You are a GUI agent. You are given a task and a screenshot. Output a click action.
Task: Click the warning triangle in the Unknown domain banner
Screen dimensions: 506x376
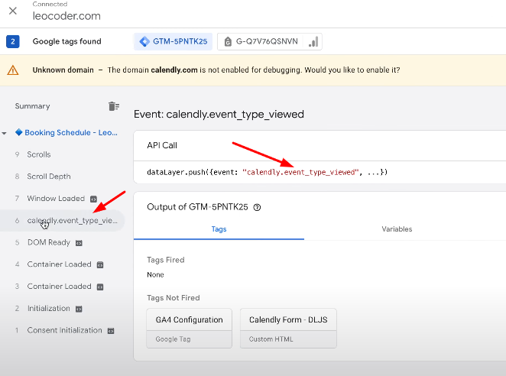coord(13,70)
